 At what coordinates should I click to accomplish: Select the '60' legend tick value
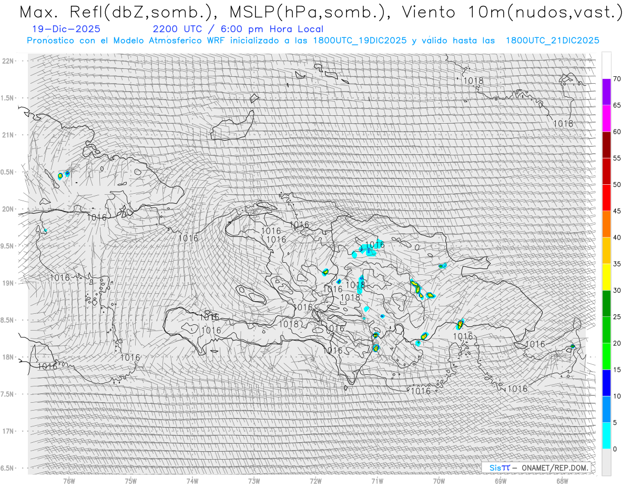(617, 132)
